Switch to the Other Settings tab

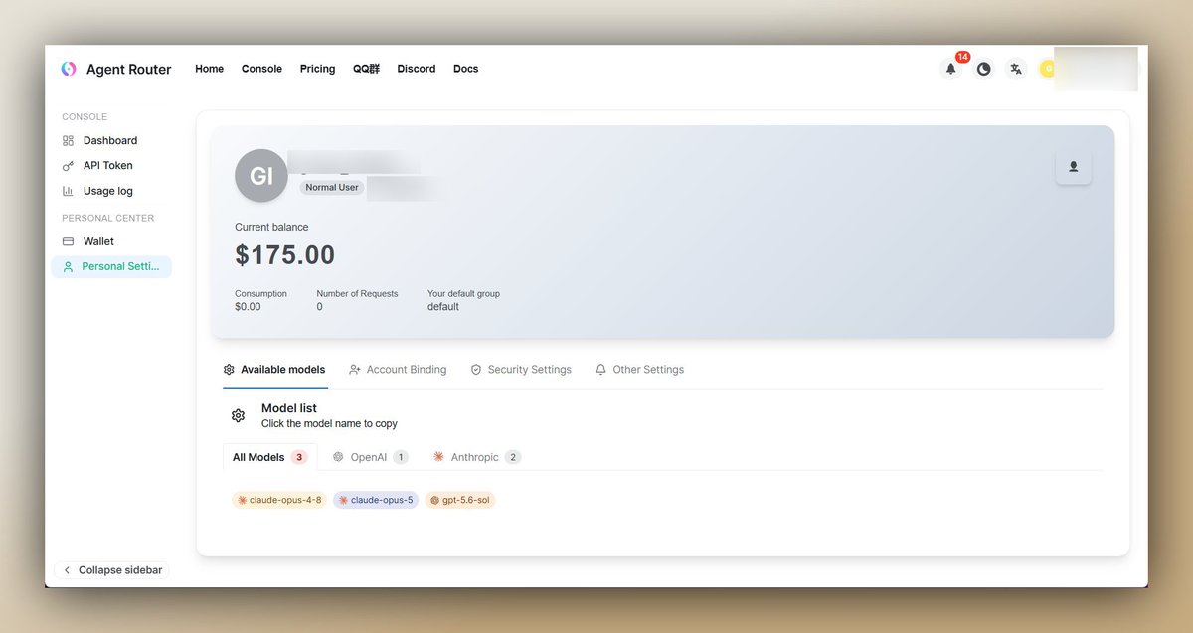click(x=639, y=370)
